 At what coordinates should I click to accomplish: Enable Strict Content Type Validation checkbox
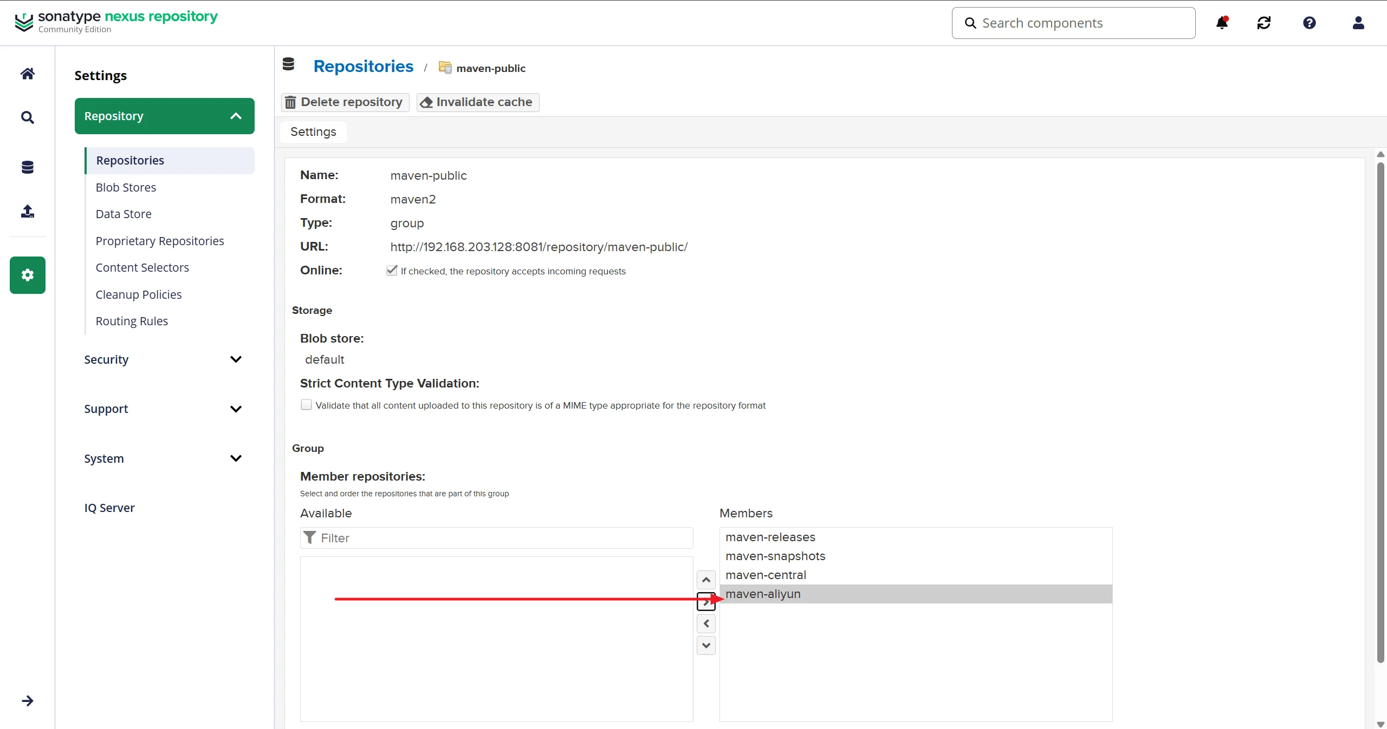pos(306,405)
